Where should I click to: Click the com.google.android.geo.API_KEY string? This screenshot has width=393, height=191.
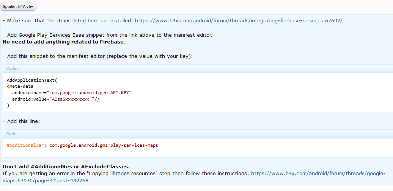pyautogui.click(x=89, y=93)
